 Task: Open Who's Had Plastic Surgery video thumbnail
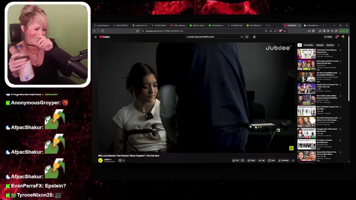[306, 111]
